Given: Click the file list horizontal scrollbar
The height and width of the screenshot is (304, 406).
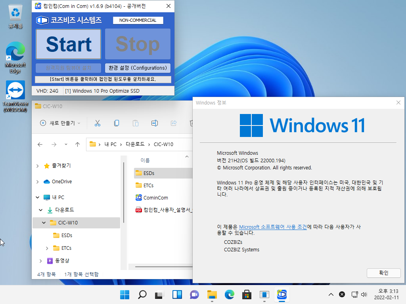Looking at the screenshot, I should pyautogui.click(x=164, y=267).
